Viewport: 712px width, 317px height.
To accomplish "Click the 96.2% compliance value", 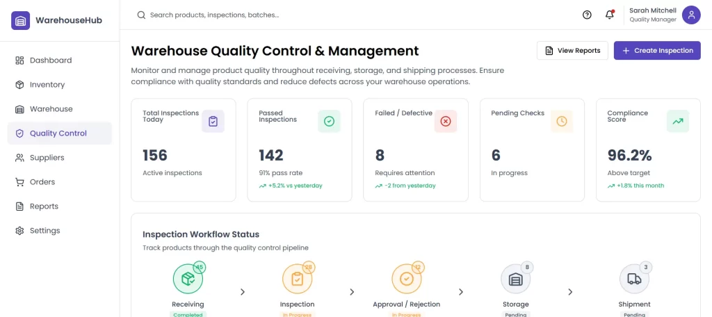I will point(629,155).
